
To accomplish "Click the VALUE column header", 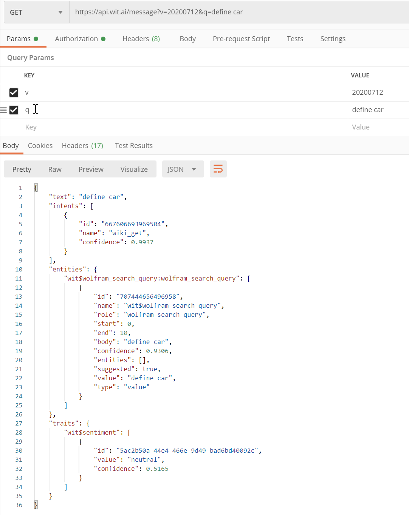I will [360, 75].
